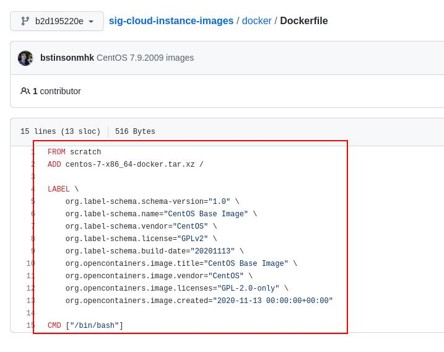Click the opencontainers.image.vendor line
This screenshot has height=352, width=444.
pyautogui.click(x=159, y=276)
